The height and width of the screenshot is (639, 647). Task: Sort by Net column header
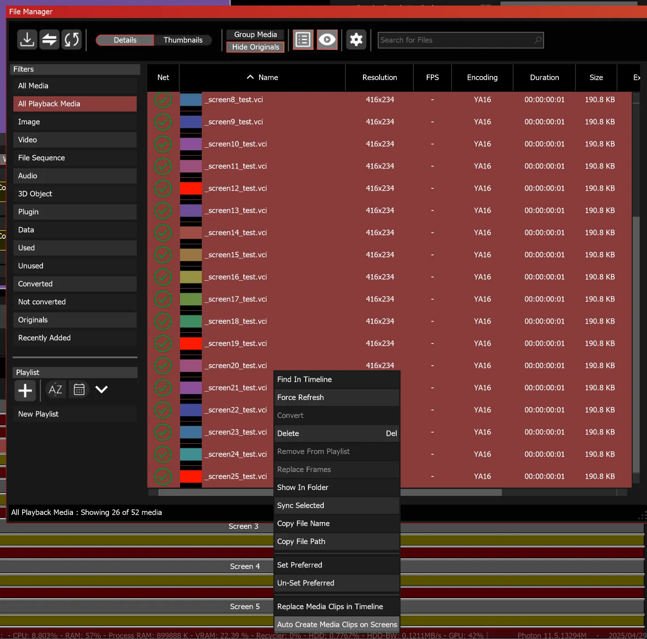pyautogui.click(x=163, y=78)
